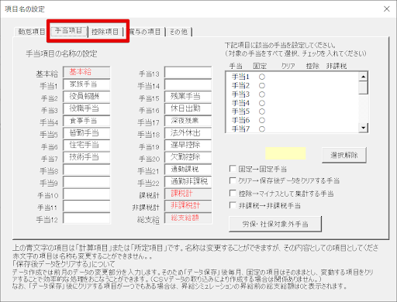Choose the 手当4 radio button in list

point(262,103)
